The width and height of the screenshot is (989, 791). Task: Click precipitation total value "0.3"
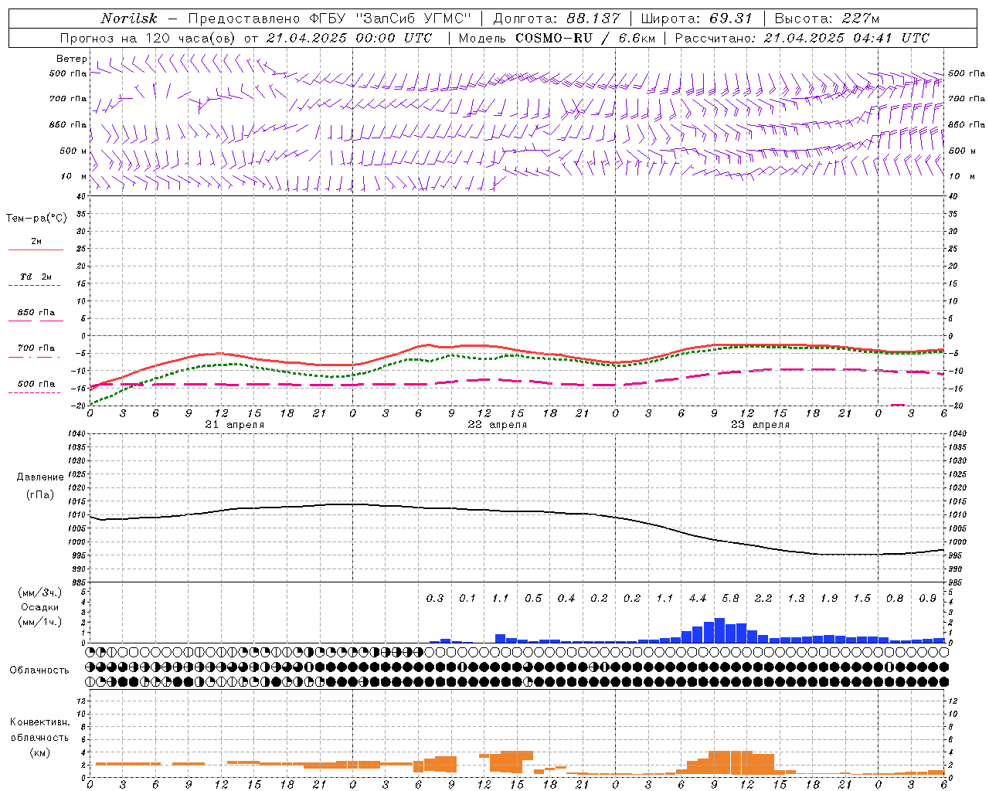point(435,598)
